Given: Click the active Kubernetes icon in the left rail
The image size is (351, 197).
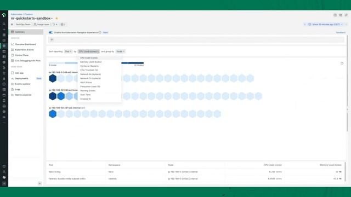Looking at the screenshot, I should tap(4, 46).
